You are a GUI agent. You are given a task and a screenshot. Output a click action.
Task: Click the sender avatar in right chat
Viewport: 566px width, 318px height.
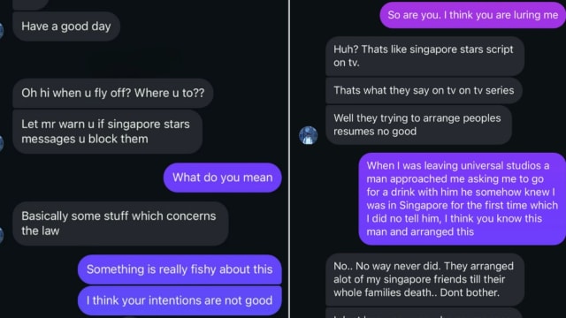pos(309,135)
